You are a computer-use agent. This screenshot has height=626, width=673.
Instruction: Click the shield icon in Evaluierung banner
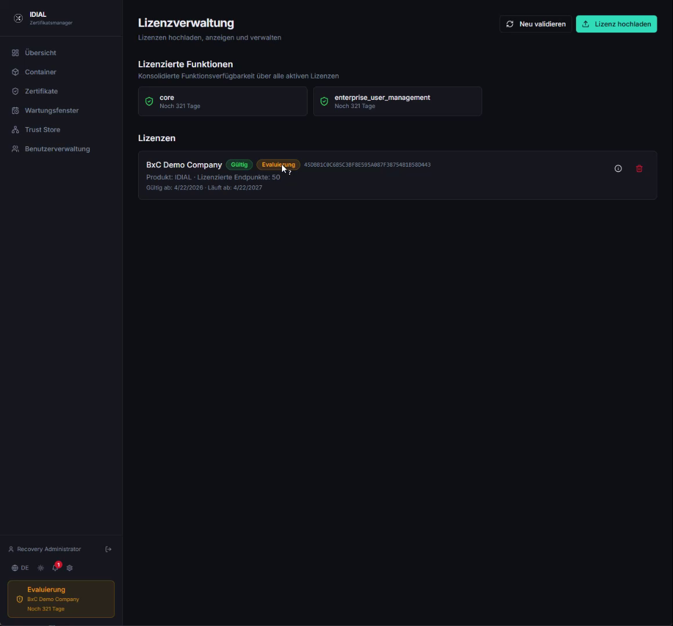coord(20,599)
